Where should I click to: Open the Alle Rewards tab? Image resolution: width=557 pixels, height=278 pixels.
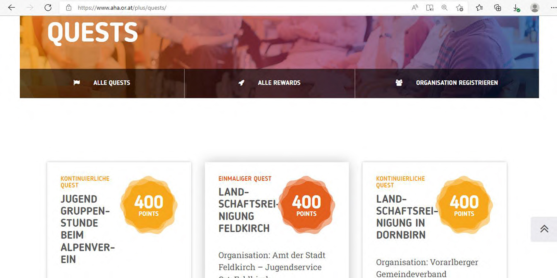pos(270,83)
